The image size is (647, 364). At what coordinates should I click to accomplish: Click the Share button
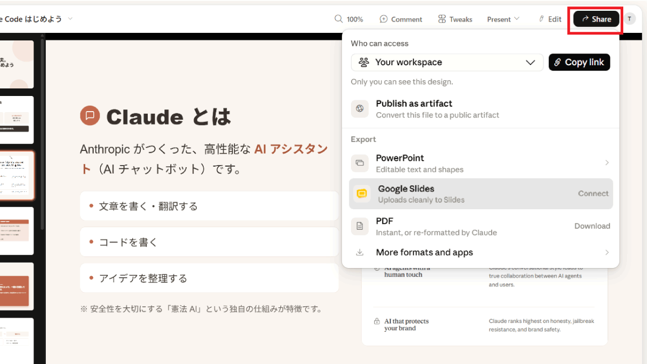(596, 19)
